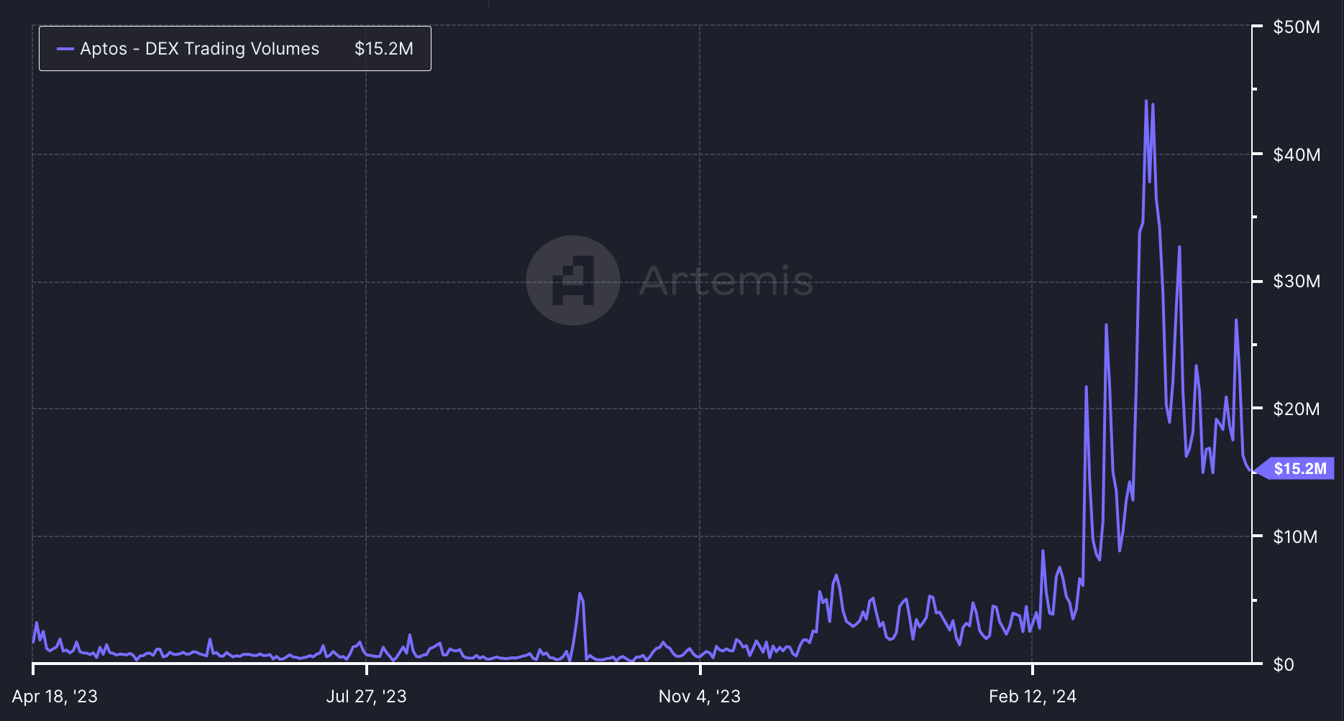
Task: Click the $50M y-axis label
Action: click(1297, 27)
